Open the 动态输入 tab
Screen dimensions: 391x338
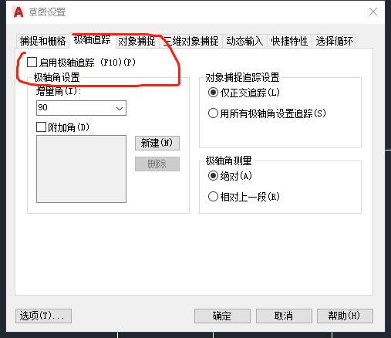click(x=244, y=41)
